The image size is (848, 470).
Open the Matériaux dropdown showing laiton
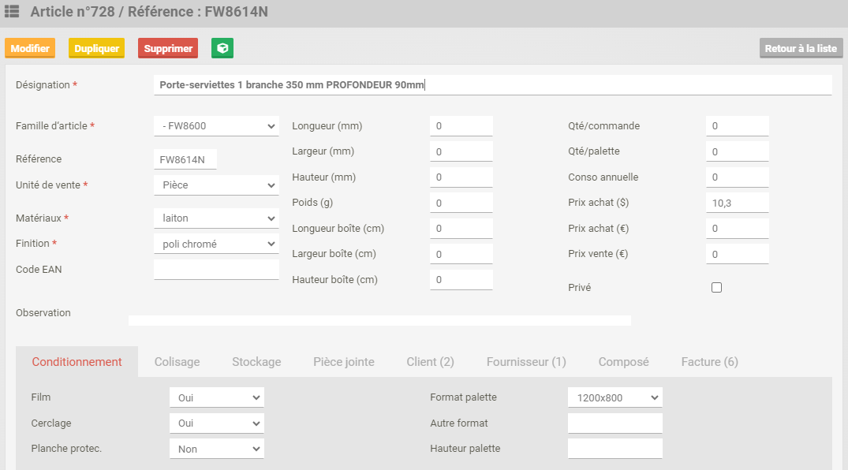(216, 218)
